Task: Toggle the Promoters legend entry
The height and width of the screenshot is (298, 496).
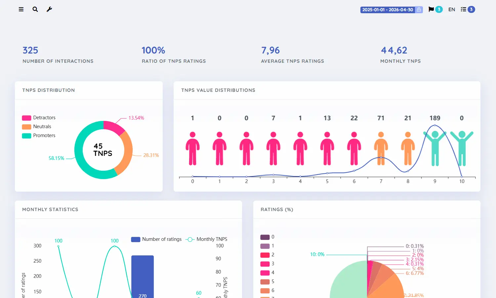Action: click(39, 135)
